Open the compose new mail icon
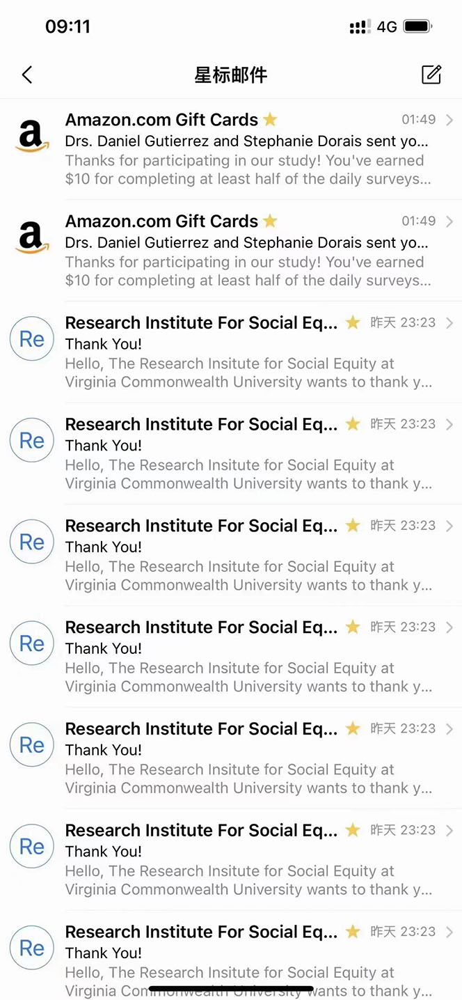 (431, 75)
